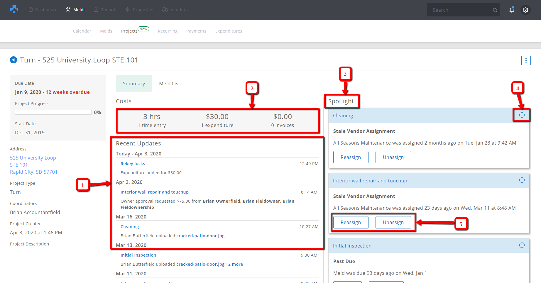
Task: Click the Property Meld logo icon
Action: [x=14, y=9]
